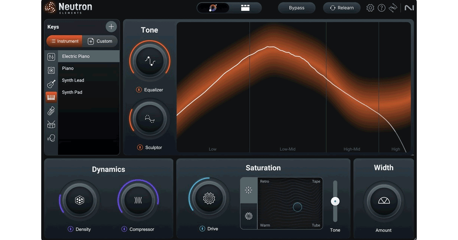458x240 pixels.
Task: Select Synth Pad from the list
Action: [72, 92]
